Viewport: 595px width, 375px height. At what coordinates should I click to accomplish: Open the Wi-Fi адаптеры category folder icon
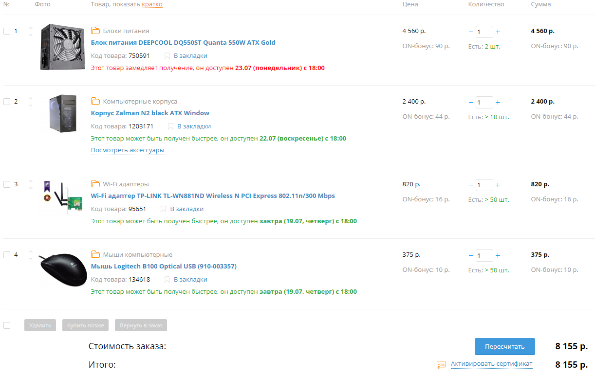[x=95, y=184]
